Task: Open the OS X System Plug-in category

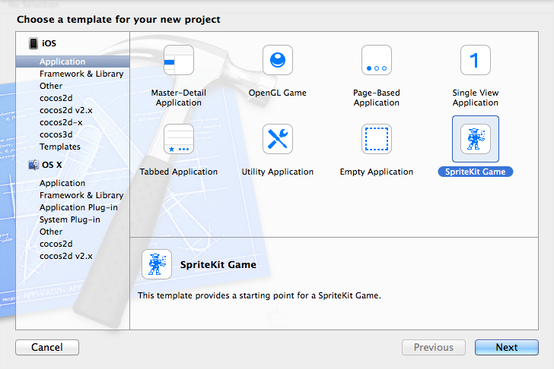Action: 70,219
